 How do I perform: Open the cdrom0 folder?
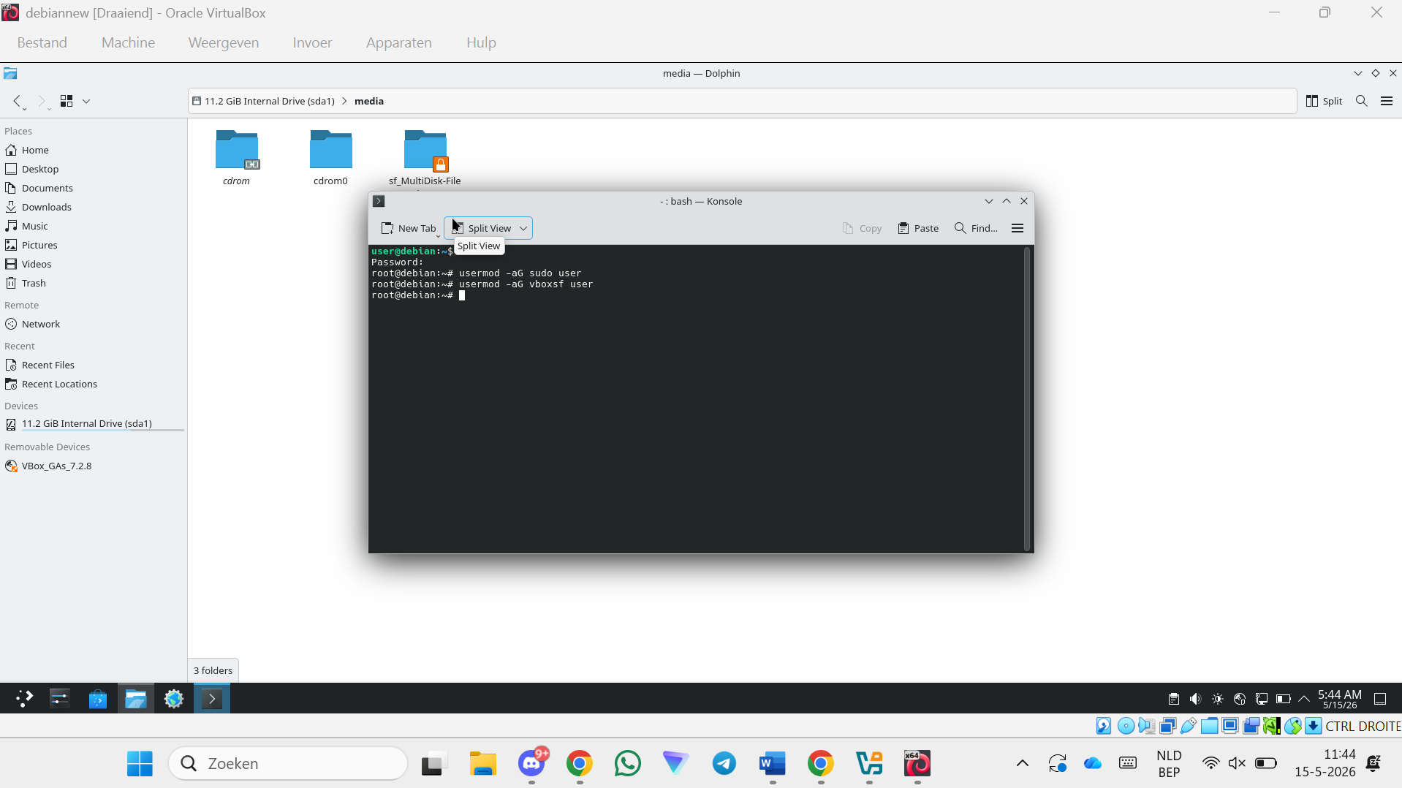pyautogui.click(x=330, y=158)
